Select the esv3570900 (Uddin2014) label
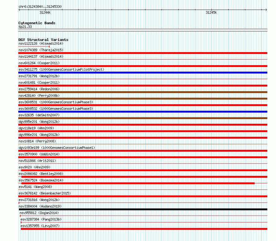 point(39,154)
